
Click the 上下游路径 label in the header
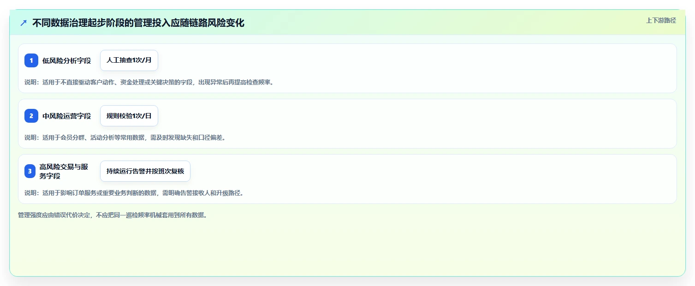tap(661, 20)
